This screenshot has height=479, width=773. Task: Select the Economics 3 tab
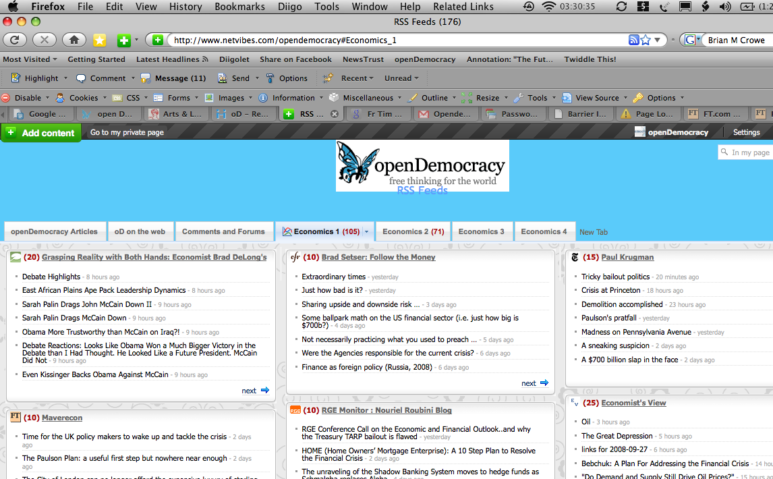tap(481, 231)
